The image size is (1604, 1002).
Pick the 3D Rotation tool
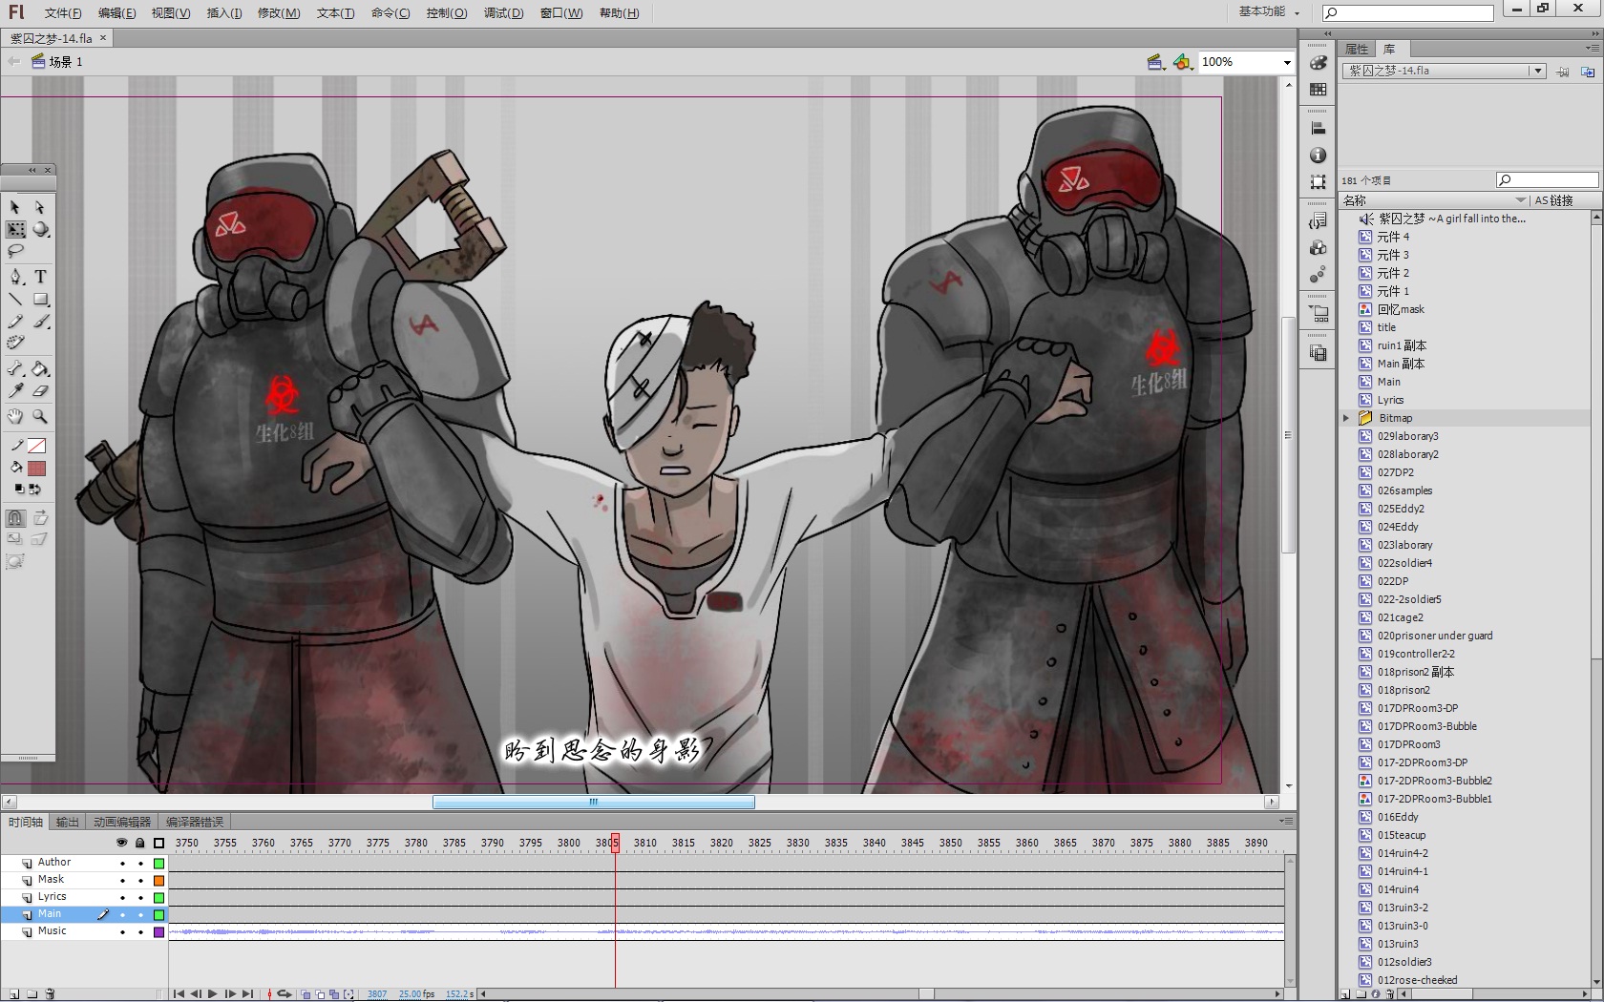pos(40,230)
